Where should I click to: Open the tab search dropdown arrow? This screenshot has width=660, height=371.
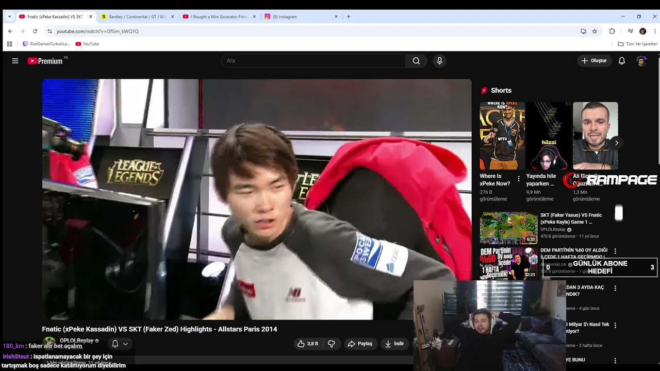pyautogui.click(x=9, y=16)
